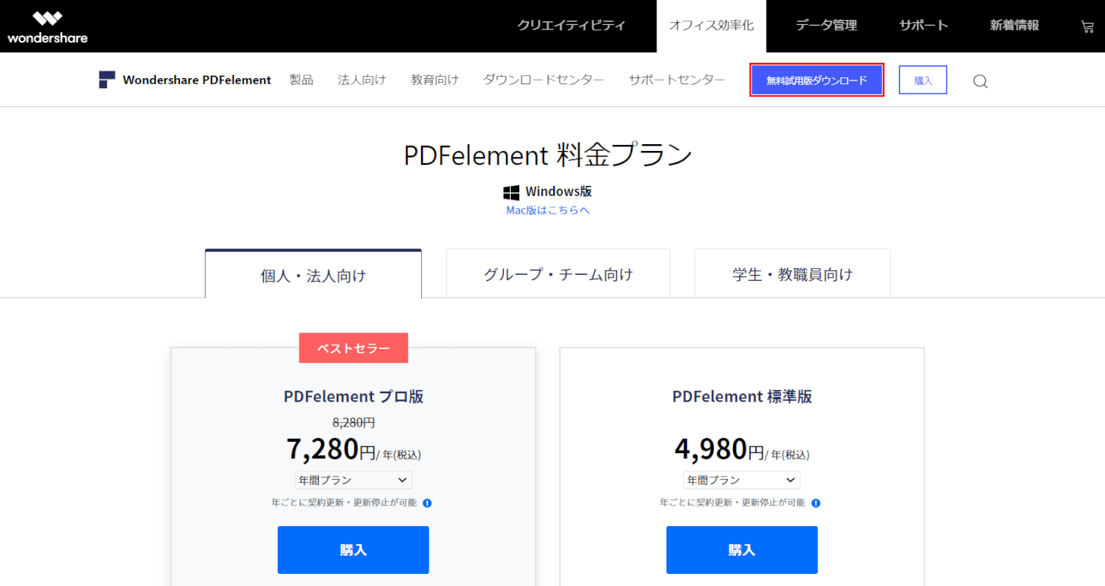The width and height of the screenshot is (1105, 586).
Task: Select the 個人・法人向け tab
Action: pos(313,276)
